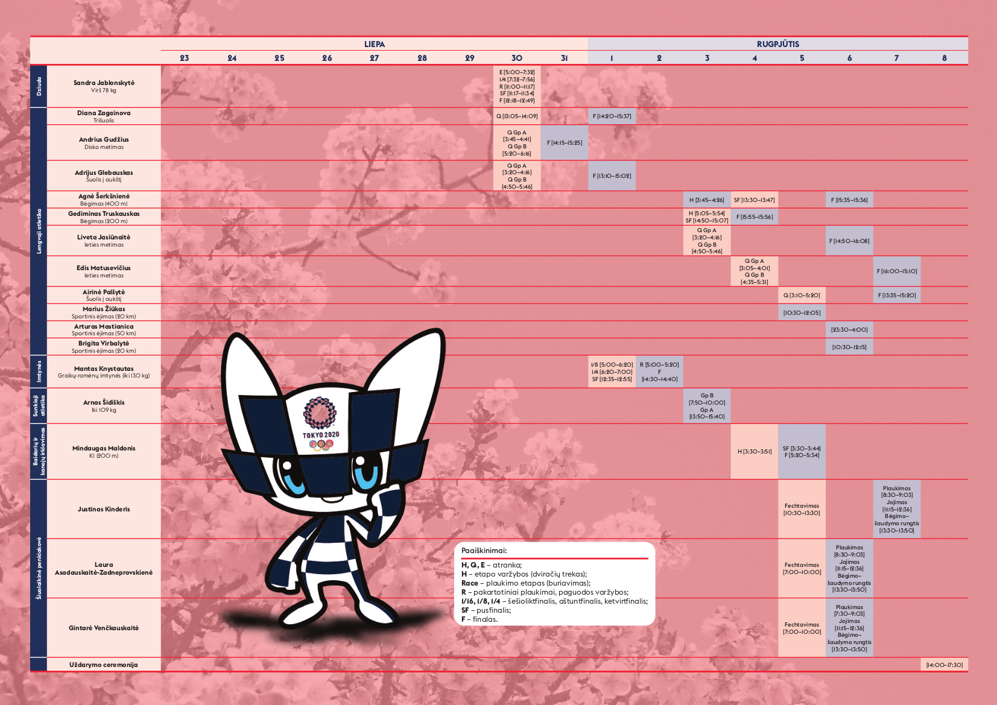
Task: Select the [10:30–12:15] race walk cell
Action: (849, 347)
